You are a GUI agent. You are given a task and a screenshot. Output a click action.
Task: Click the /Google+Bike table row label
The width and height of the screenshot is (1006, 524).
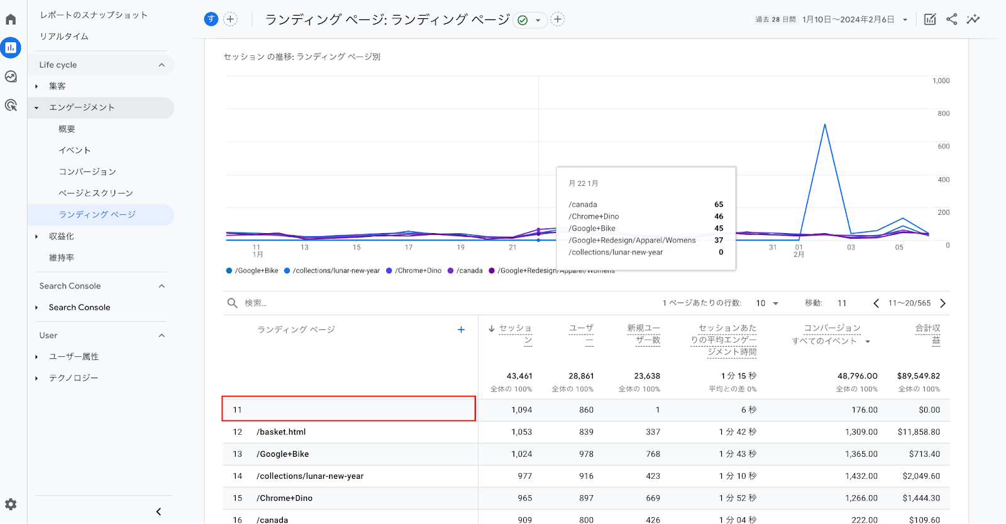pyautogui.click(x=282, y=454)
